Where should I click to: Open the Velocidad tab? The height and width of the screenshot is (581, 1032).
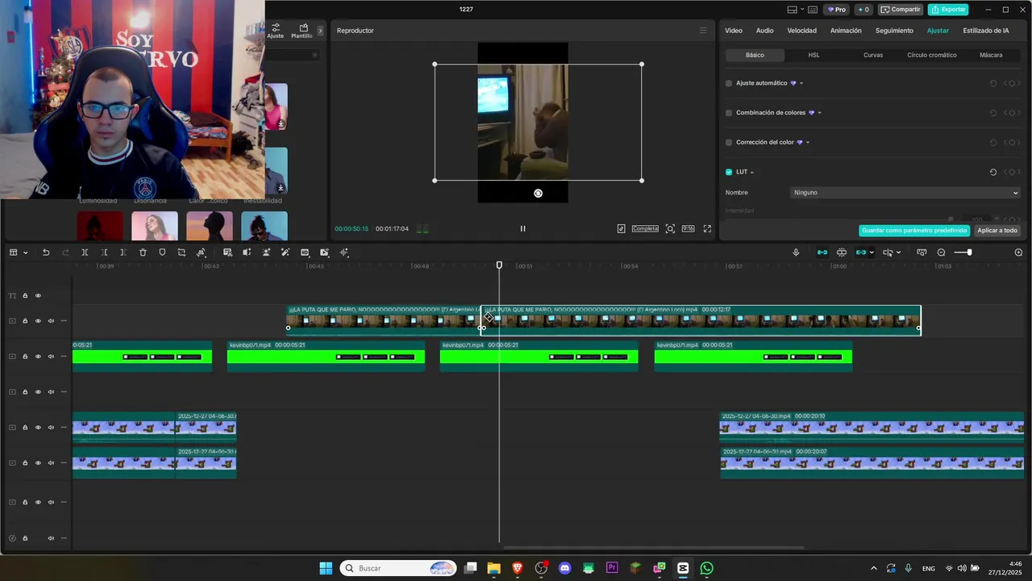tap(801, 31)
